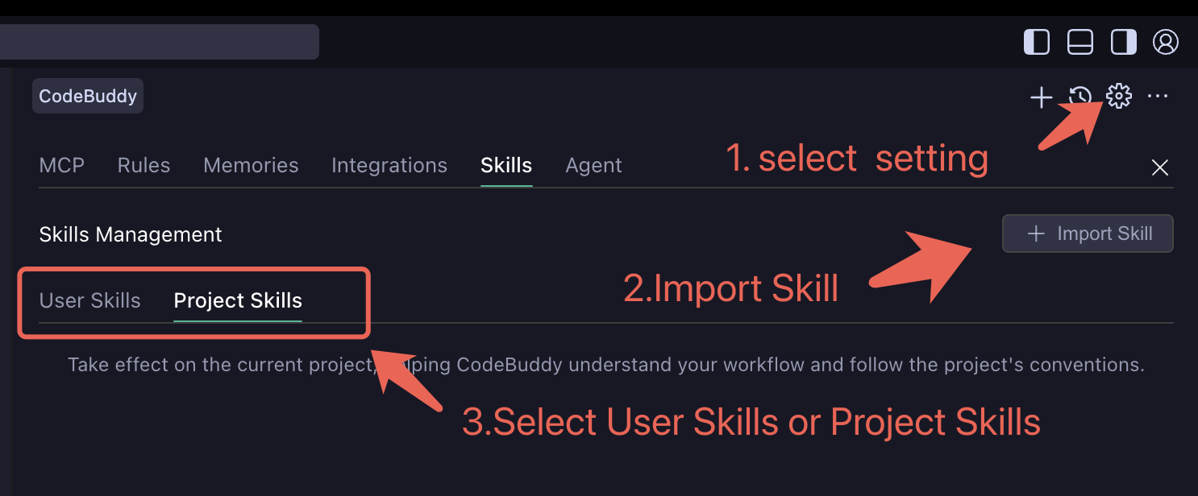Select the User Skills sub-tab
The image size is (1198, 496).
(x=89, y=300)
